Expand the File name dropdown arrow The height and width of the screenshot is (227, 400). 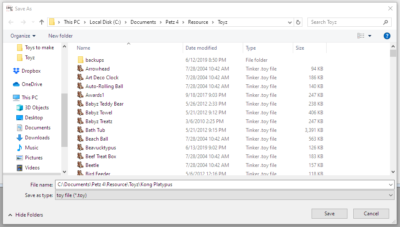click(x=390, y=184)
